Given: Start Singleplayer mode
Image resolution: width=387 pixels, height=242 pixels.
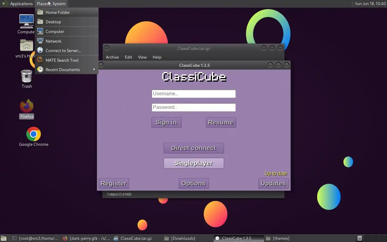Looking at the screenshot, I should [x=193, y=163].
